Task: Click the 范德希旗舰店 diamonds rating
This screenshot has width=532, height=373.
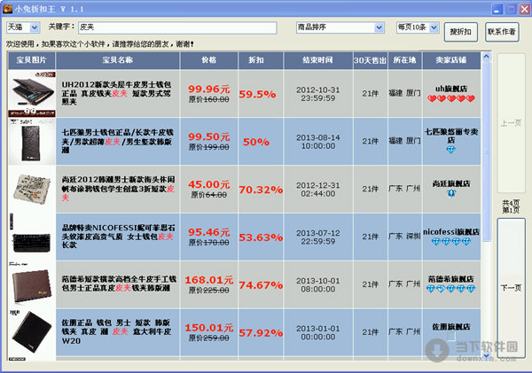Action: tap(451, 289)
